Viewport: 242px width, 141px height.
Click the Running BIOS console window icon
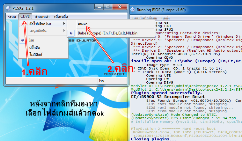133,10
